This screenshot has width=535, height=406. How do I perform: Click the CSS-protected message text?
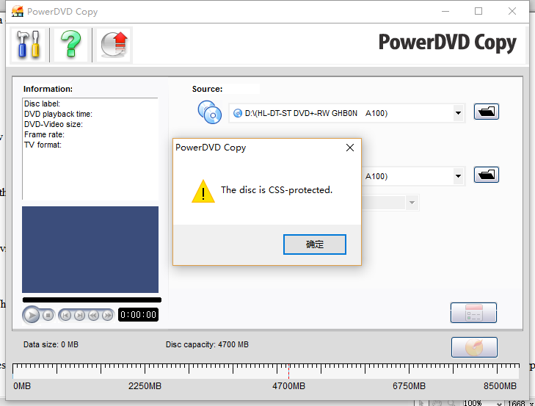[x=277, y=190]
